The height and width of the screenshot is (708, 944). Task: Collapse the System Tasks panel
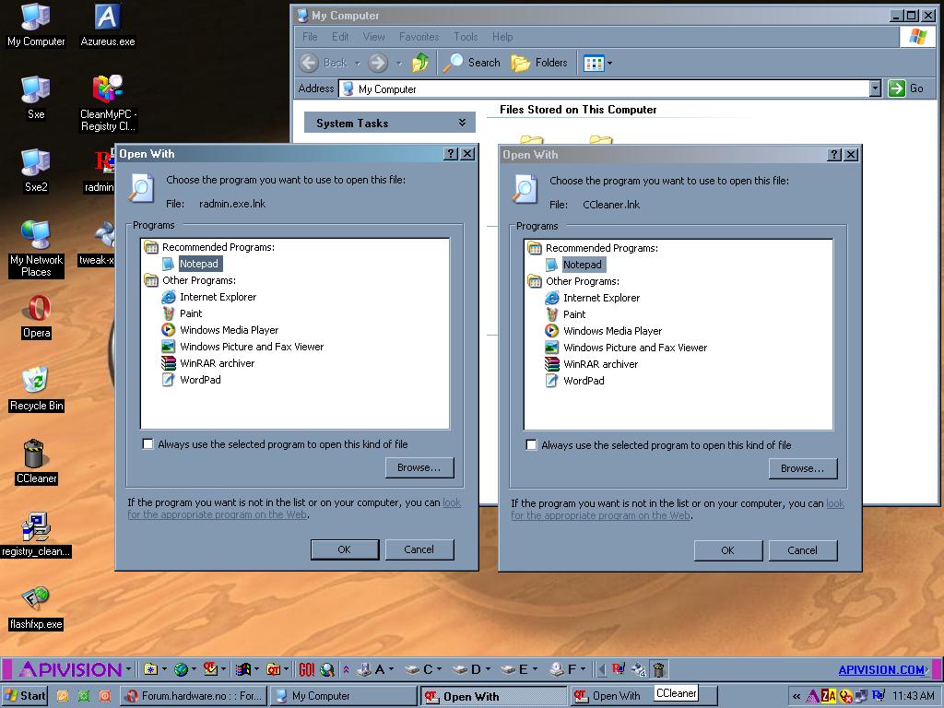click(462, 123)
